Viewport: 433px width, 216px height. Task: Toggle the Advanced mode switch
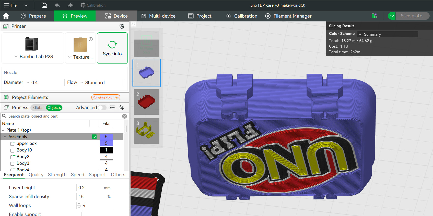click(102, 108)
